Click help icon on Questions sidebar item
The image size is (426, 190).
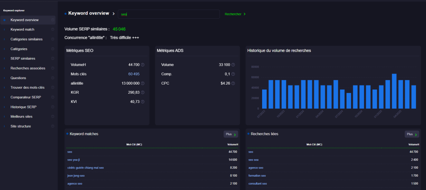coord(52,78)
